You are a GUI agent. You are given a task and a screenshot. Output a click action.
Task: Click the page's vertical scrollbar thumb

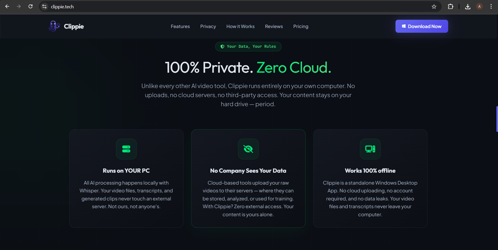pyautogui.click(x=497, y=119)
